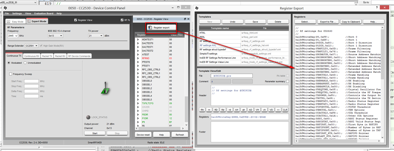Expand the RFRND register row

pyautogui.click(x=138, y=58)
